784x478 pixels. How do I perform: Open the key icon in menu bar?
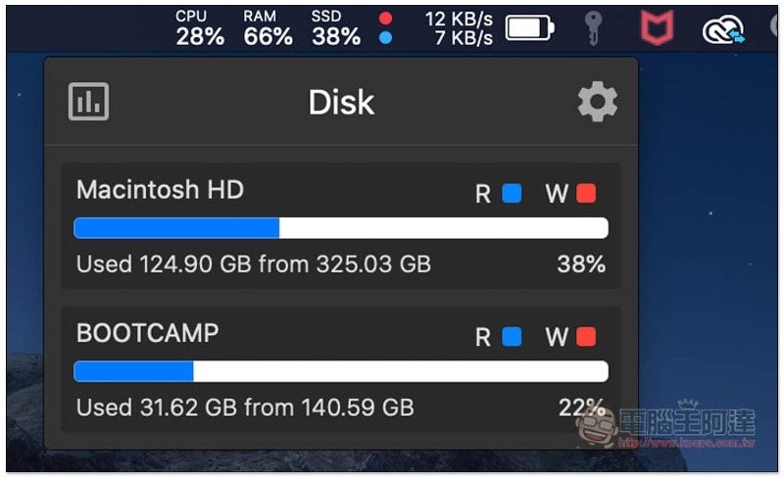tap(590, 29)
